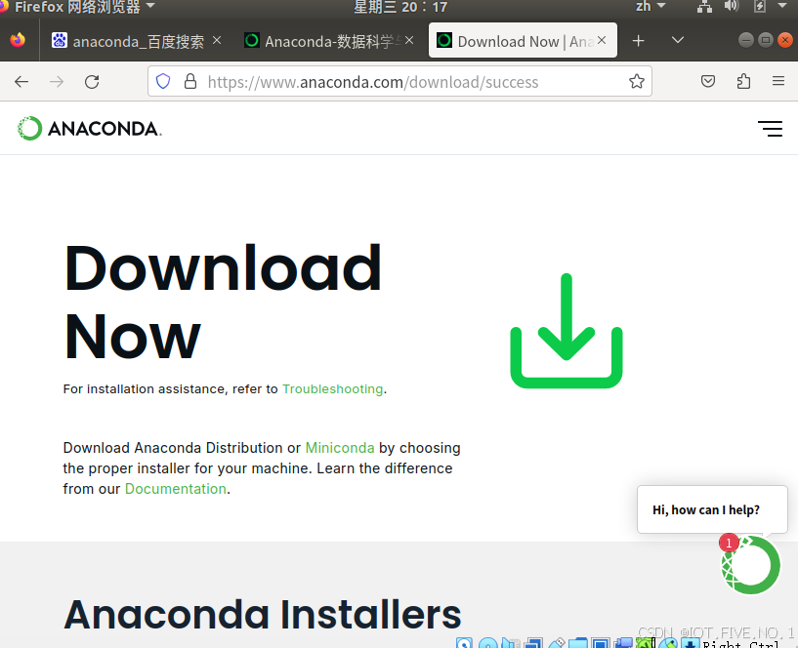The width and height of the screenshot is (798, 648).
Task: Open the Documentation link
Action: point(176,489)
